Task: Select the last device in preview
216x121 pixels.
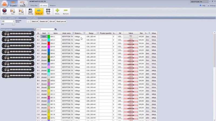Action: [x=18, y=76]
